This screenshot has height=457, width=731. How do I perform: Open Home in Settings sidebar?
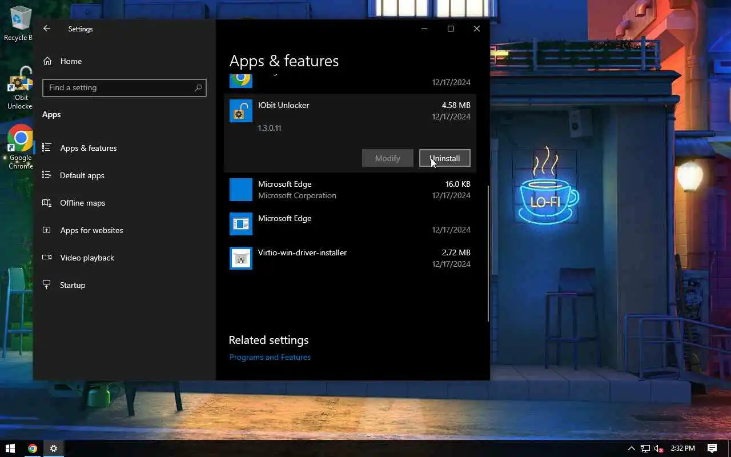coord(71,61)
